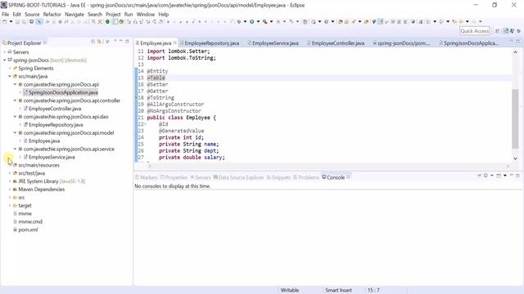
Task: Click the editor vertical scrollbar thumb
Action: tap(515, 118)
